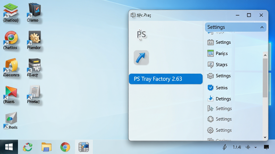Click the blue arrow shortcut icon
275x154 pixels.
click(141, 58)
